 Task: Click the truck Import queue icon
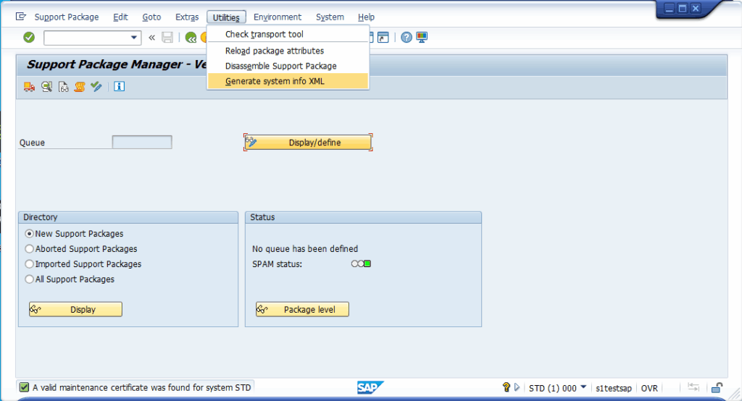pos(29,87)
